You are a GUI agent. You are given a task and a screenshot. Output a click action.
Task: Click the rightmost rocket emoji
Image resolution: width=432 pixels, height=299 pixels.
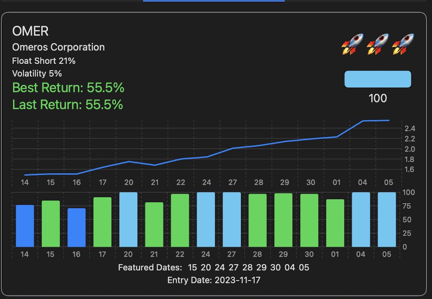coord(403,44)
